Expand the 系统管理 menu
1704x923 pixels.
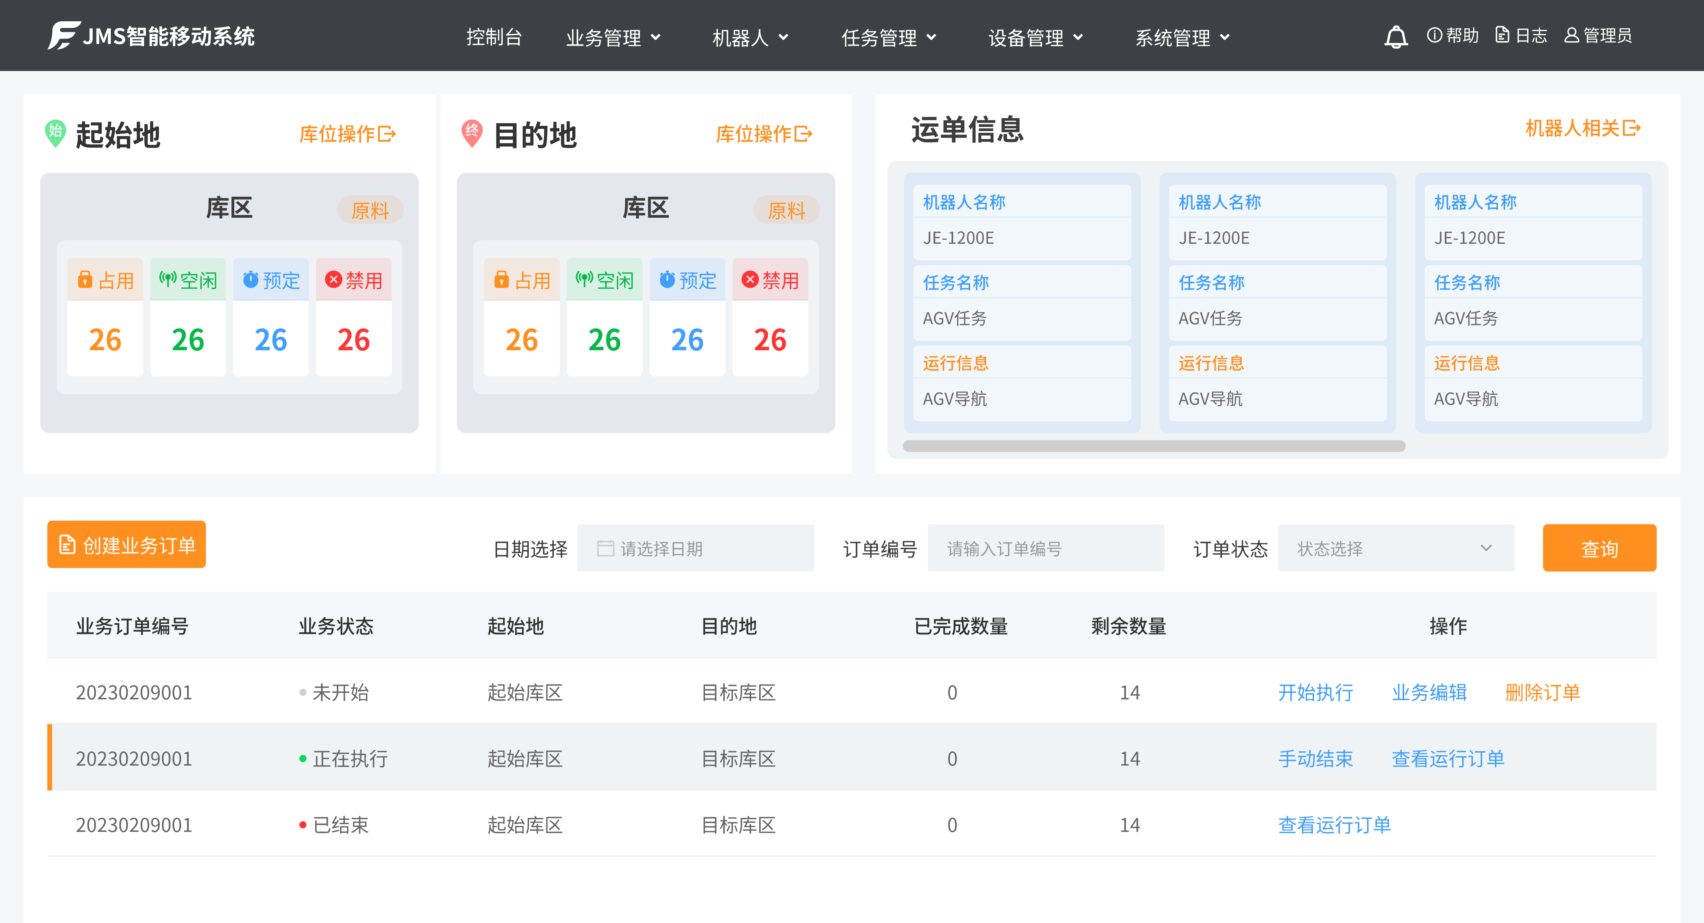click(x=1183, y=37)
